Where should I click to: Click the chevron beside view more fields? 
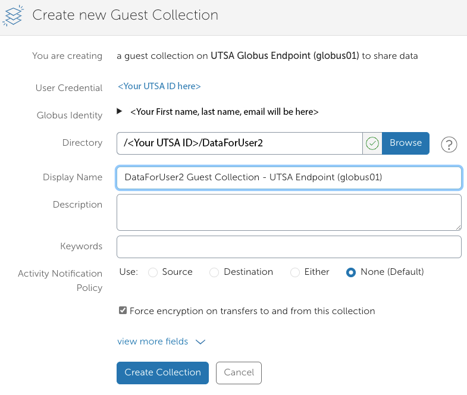200,342
